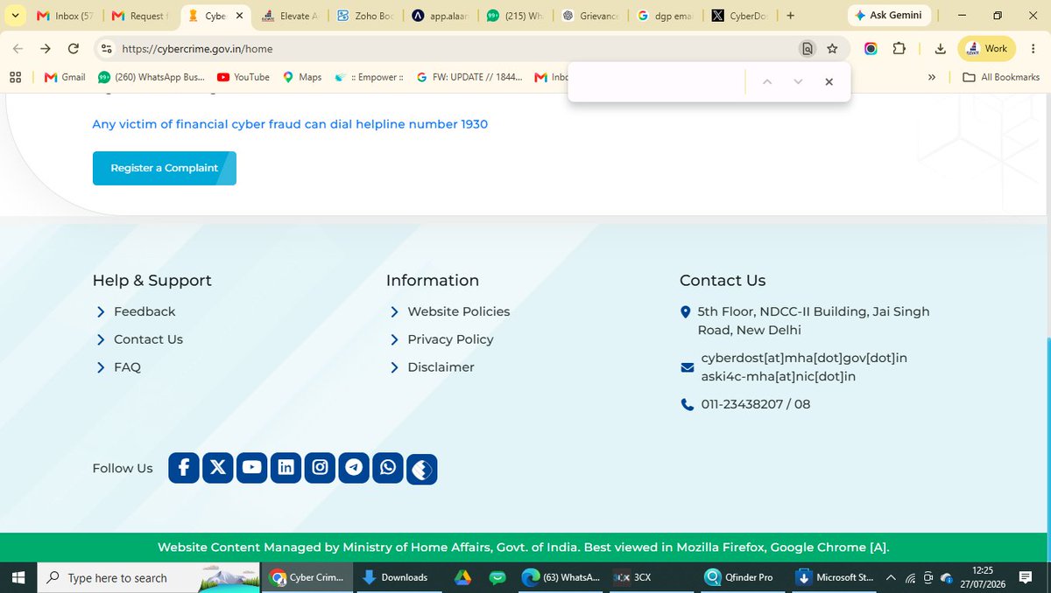
Task: Expand the hidden bookmarks chevron
Action: (932, 77)
